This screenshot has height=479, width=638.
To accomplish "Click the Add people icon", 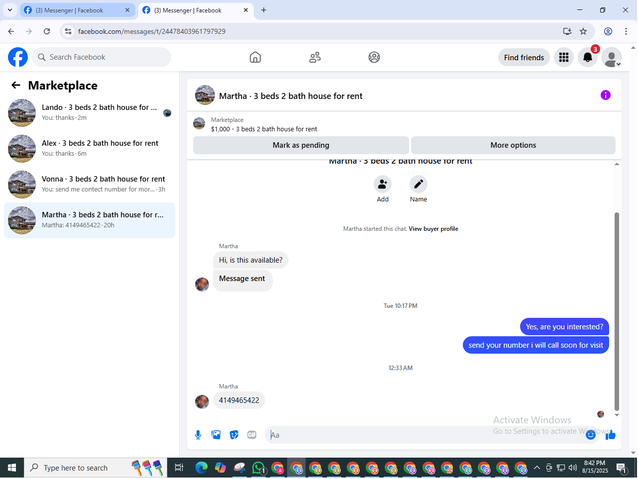I will coord(383,184).
